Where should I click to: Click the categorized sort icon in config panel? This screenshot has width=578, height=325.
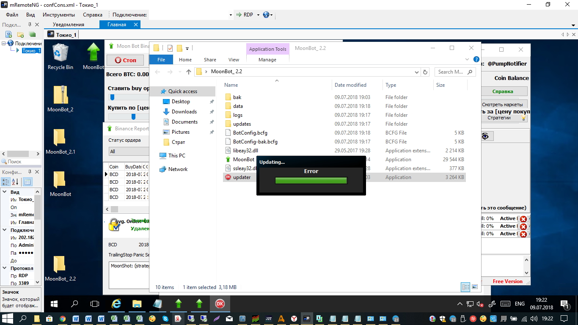pyautogui.click(x=6, y=182)
